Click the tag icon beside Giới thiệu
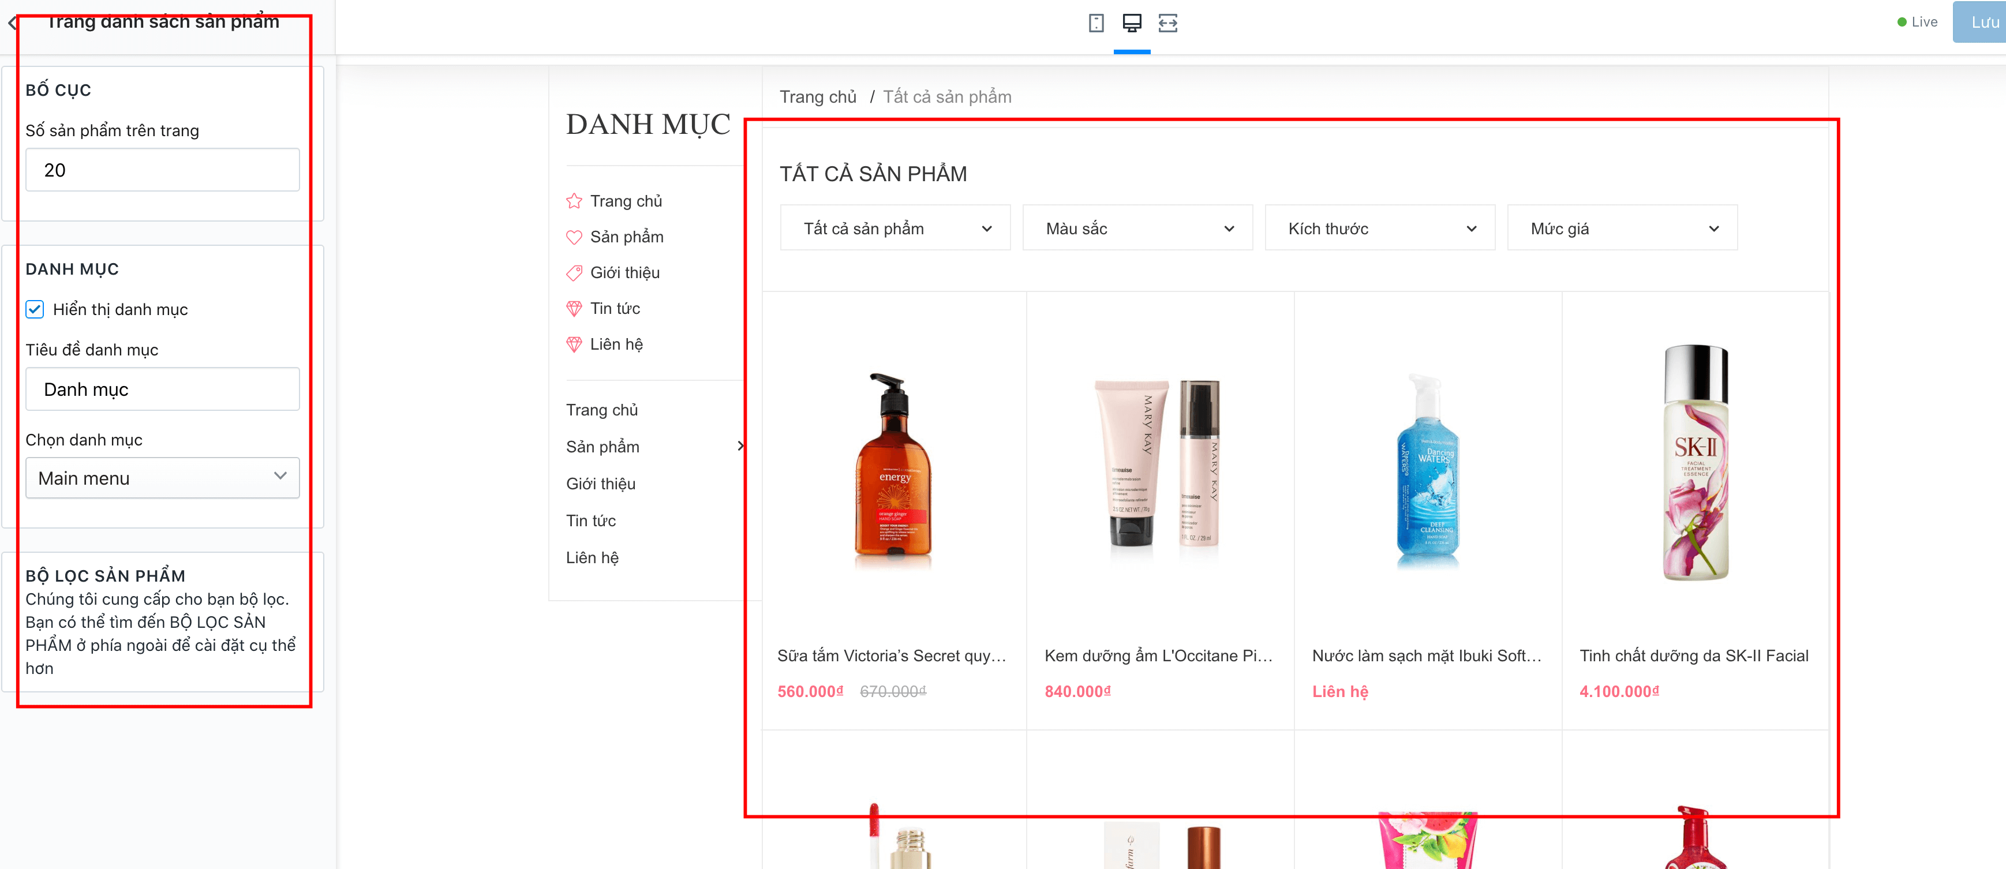2006x869 pixels. coord(574,272)
